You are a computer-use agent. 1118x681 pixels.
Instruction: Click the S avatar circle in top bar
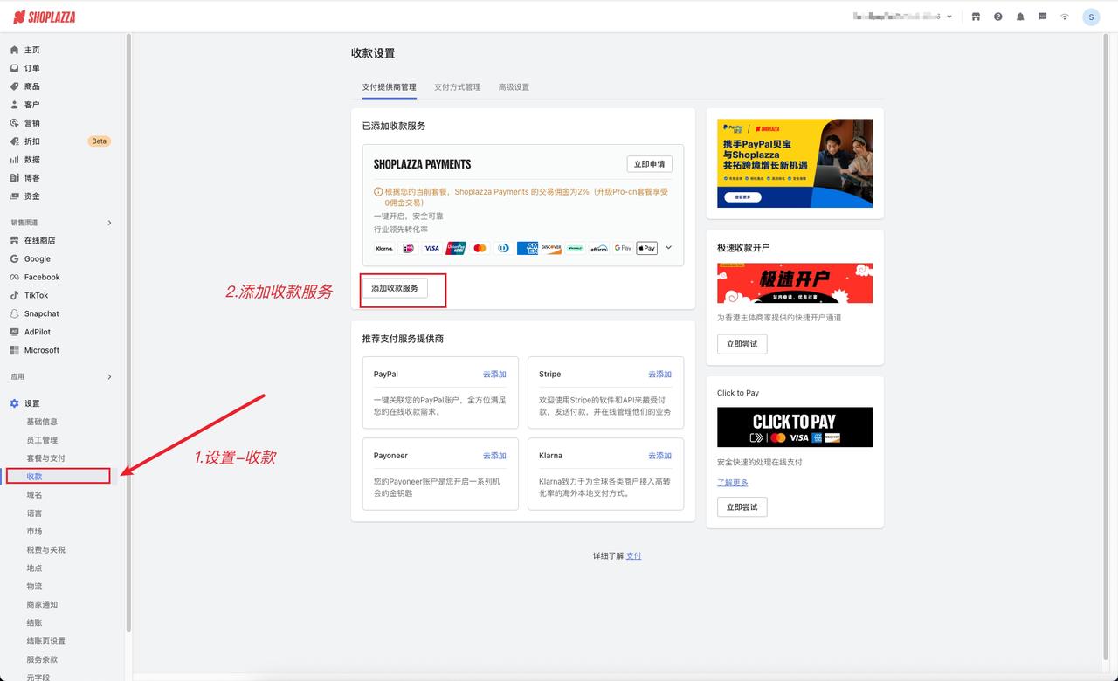[x=1090, y=16]
